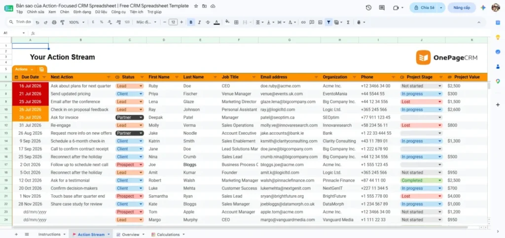Image resolution: width=505 pixels, height=238 pixels.
Task: Toggle the filter funnel button
Action: [x=328, y=22]
